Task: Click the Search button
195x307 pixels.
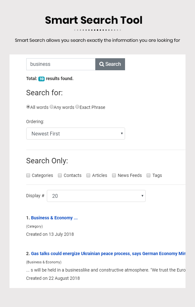Action: [110, 64]
